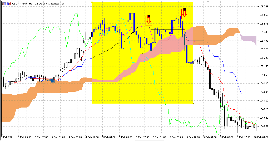Click the 4 Feb 09:00 time label
273x141 pixels.
[76, 137]
